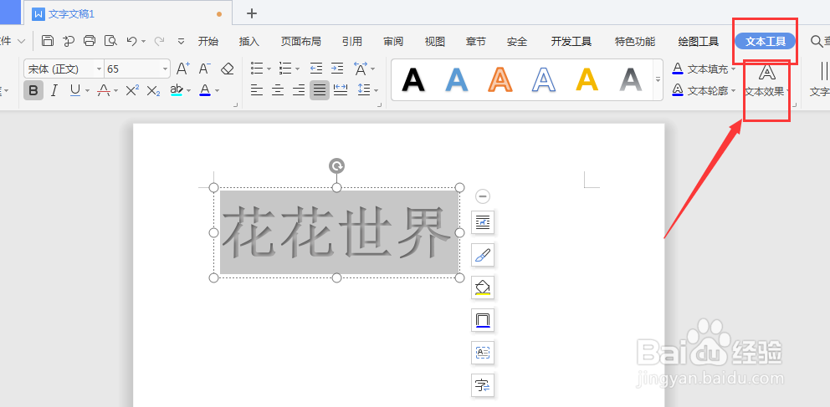This screenshot has width=830, height=407.
Task: Open the 绘图工具 tab
Action: point(698,41)
